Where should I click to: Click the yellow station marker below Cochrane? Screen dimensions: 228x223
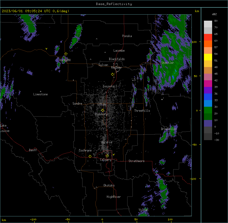pos(90,156)
